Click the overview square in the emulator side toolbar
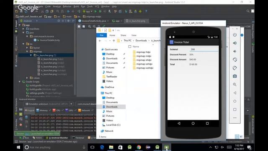Image resolution: width=268 pixels, height=151 pixels. 234,109
